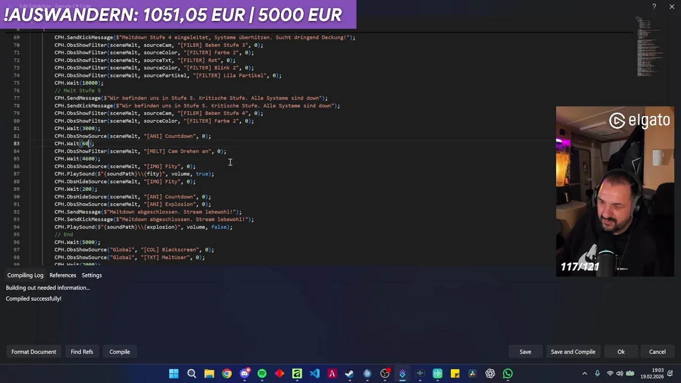Click the '// Melt Stufe 5' comment

coord(77,90)
